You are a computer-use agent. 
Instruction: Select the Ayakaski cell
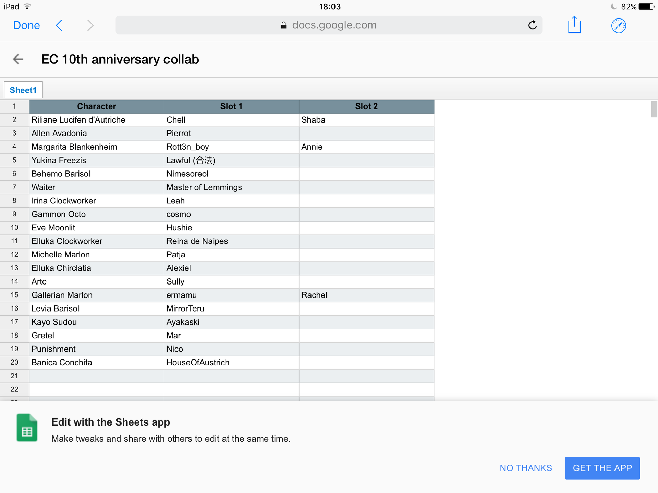pyautogui.click(x=231, y=322)
